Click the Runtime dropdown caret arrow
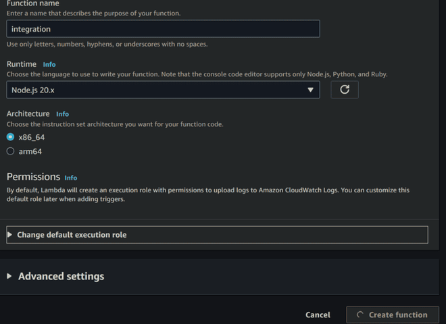The image size is (446, 324). [x=311, y=90]
